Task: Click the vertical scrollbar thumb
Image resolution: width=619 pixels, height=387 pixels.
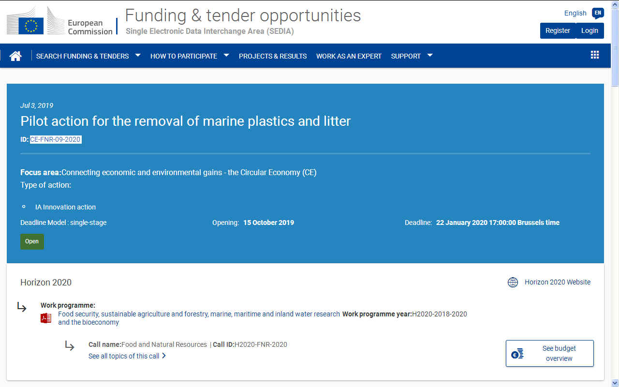Action: pos(615,46)
